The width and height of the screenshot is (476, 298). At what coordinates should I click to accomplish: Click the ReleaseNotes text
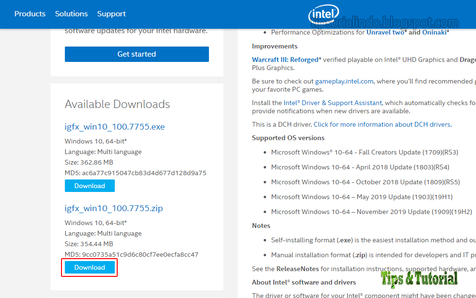(x=297, y=269)
